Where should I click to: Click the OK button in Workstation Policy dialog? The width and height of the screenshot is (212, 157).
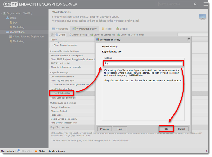click(x=166, y=129)
